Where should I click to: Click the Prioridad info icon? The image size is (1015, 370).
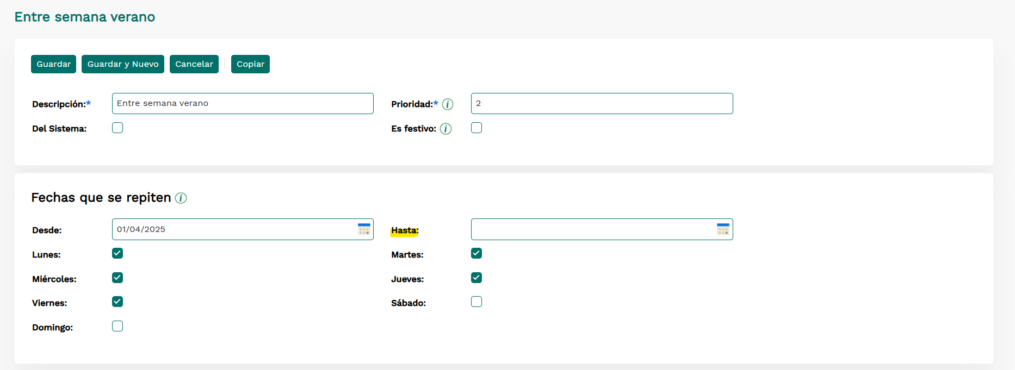[x=448, y=104]
